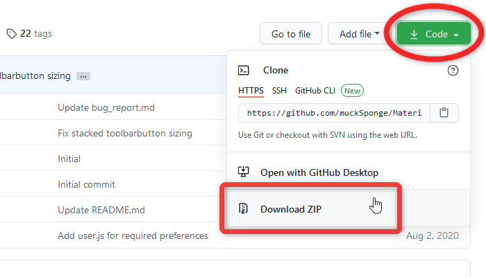
Task: Select the HTTPS clone tab
Action: (x=251, y=91)
